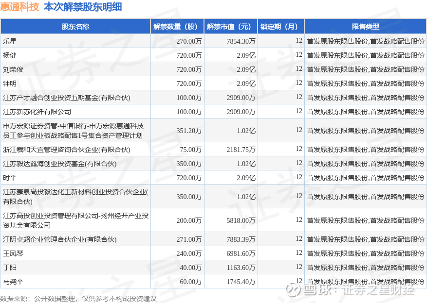Select shareholder name 刘荣俊
This screenshot has height=303, width=427.
[13, 69]
